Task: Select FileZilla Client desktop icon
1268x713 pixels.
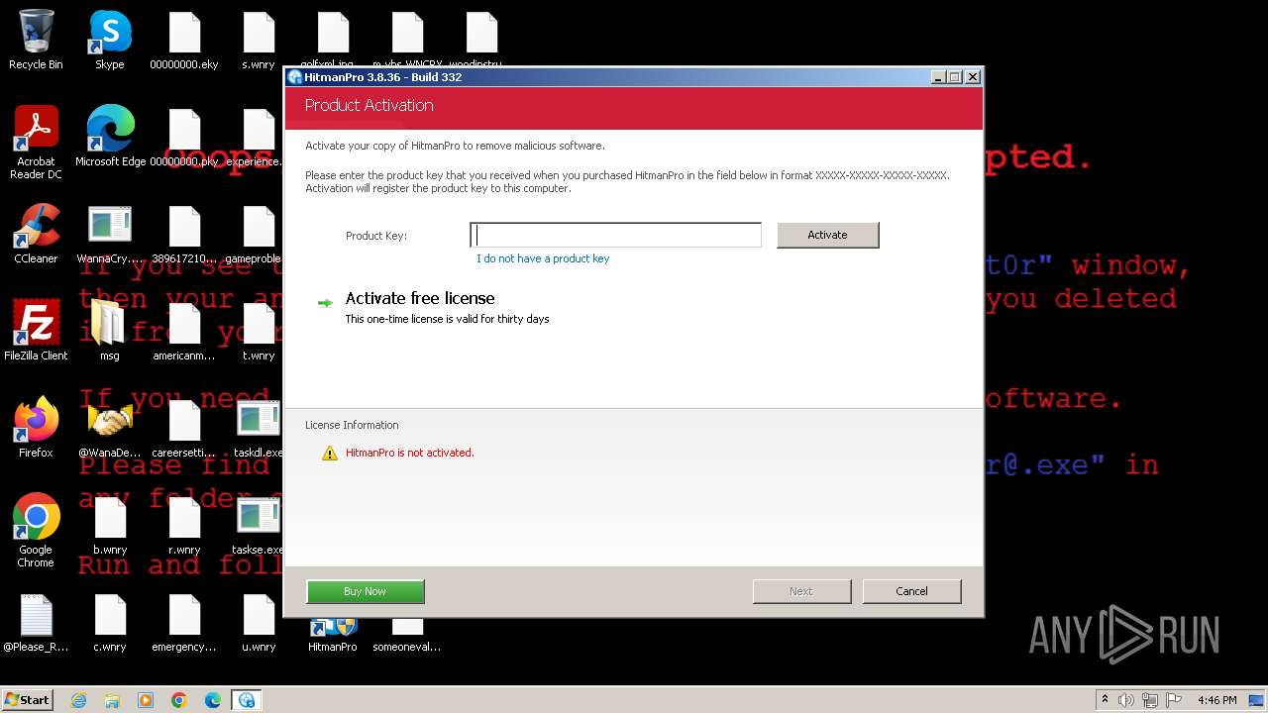Action: click(36, 331)
